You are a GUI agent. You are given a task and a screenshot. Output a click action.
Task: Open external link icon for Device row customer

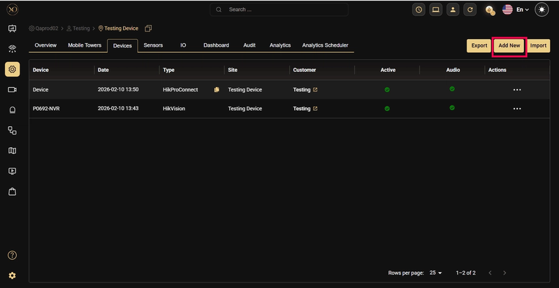pos(315,90)
